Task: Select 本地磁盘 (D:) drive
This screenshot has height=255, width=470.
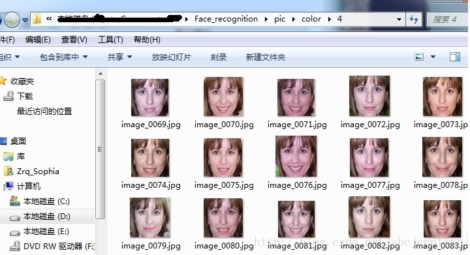Action: [47, 216]
